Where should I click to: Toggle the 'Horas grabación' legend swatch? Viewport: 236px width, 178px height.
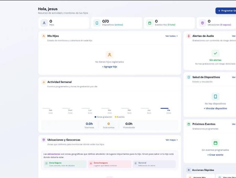point(95,117)
